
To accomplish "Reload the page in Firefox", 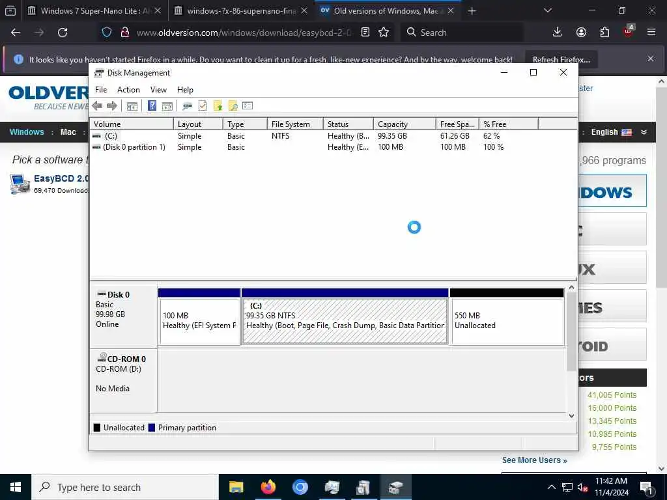I will click(x=63, y=33).
